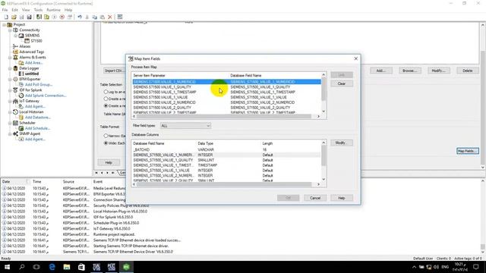
Task: Click the Edge browser icon in the taskbar
Action: [52, 267]
